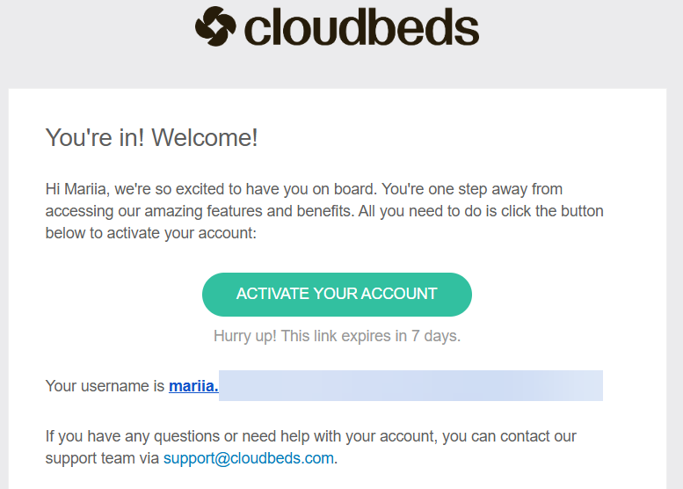The height and width of the screenshot is (489, 683).
Task: Click "below to activate your account:" line
Action: click(x=150, y=233)
